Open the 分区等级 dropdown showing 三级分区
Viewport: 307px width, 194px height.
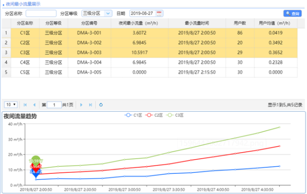[x=97, y=13]
